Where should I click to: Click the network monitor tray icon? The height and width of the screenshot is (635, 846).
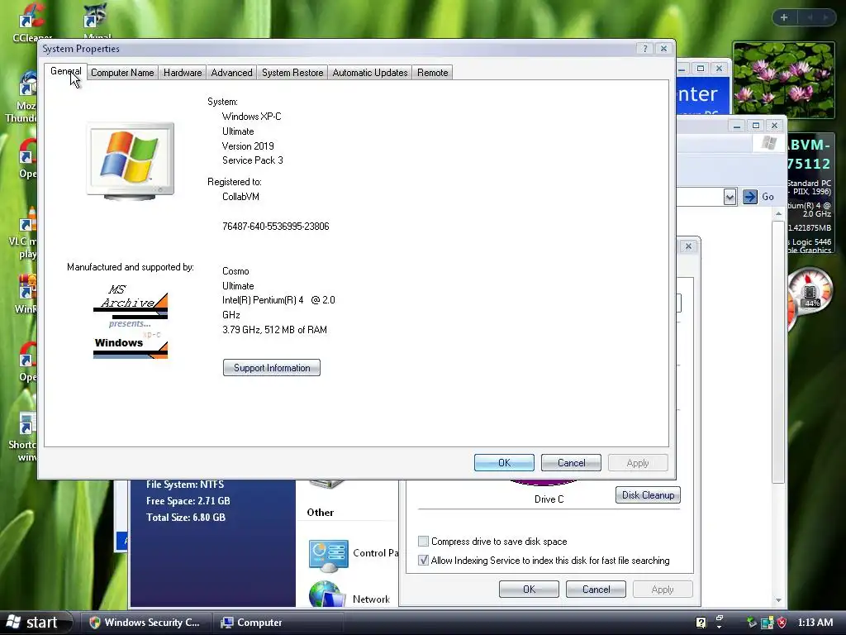click(x=767, y=623)
